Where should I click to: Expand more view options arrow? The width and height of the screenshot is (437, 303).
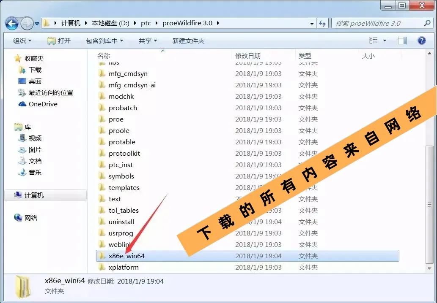tap(385, 41)
